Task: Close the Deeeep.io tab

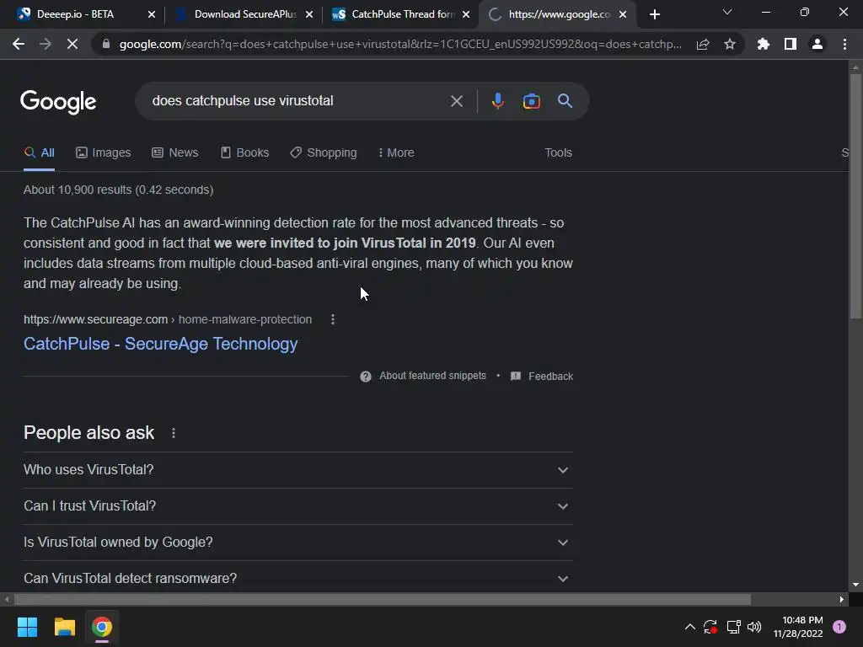Action: tap(152, 14)
